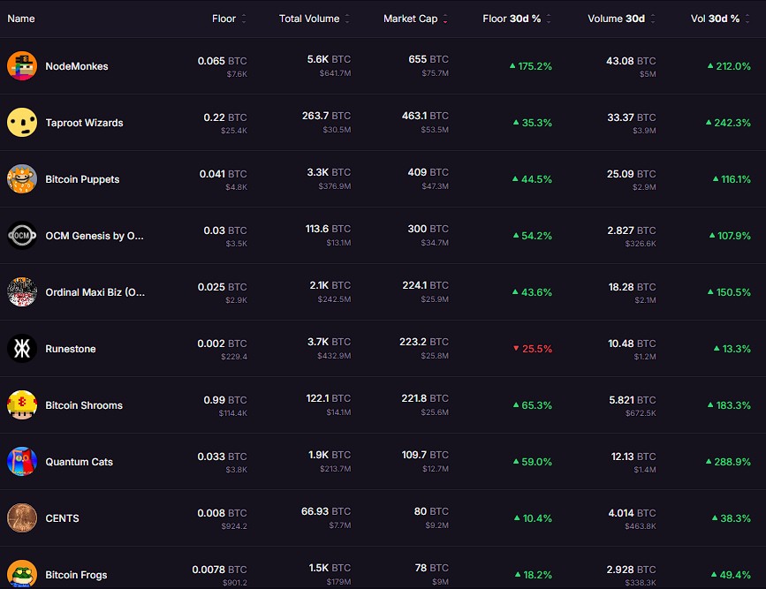Select the Volume 30d header label
Screen dimensions: 766x589
[616, 19]
